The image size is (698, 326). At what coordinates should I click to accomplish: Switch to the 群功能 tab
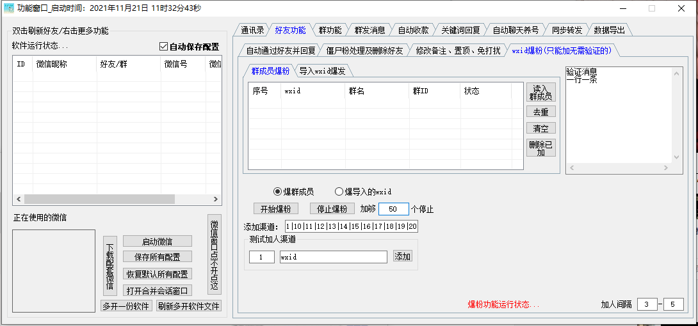click(x=330, y=30)
